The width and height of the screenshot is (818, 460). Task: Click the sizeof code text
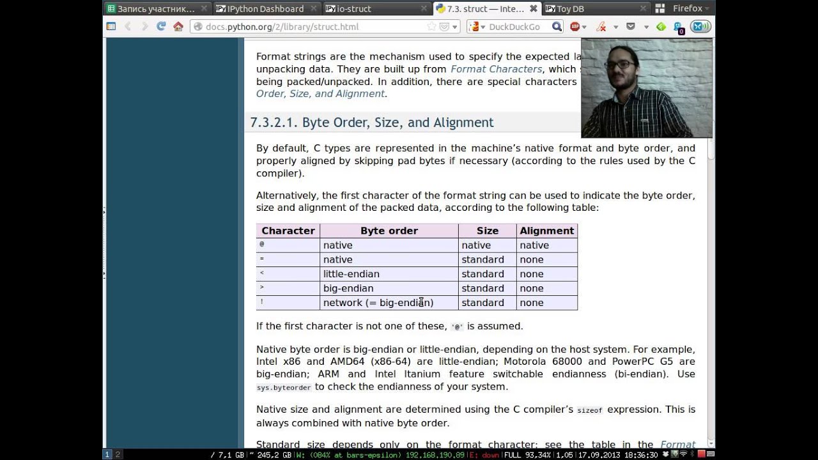click(x=590, y=410)
